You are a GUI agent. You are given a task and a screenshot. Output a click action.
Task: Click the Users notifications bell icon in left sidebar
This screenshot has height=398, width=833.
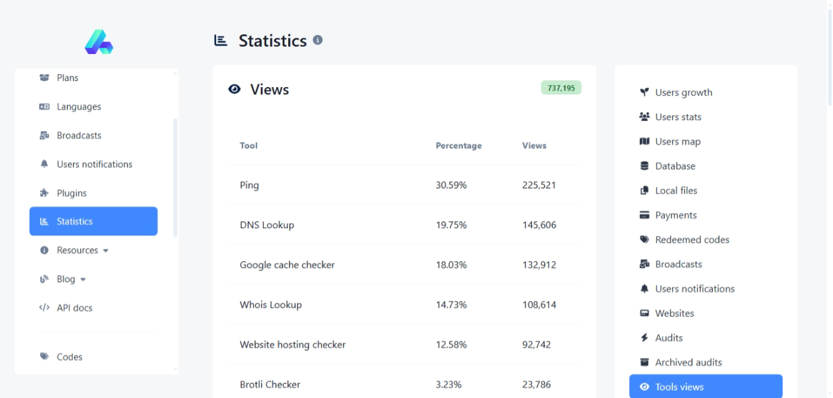tap(45, 164)
